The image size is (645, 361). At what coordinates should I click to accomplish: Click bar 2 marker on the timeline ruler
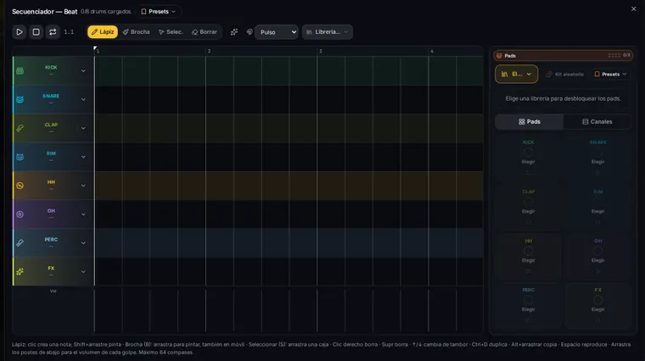pos(209,52)
